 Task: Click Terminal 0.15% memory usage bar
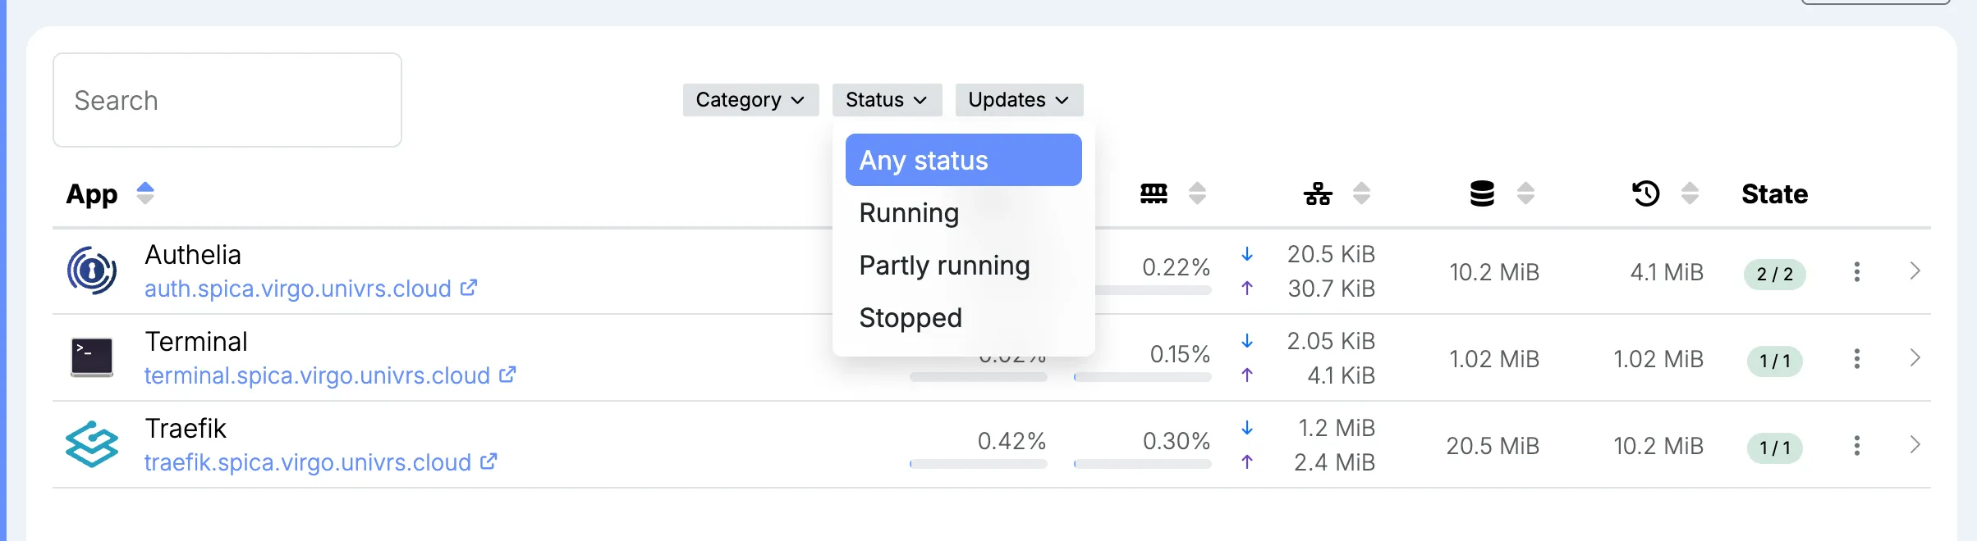pos(1143,377)
